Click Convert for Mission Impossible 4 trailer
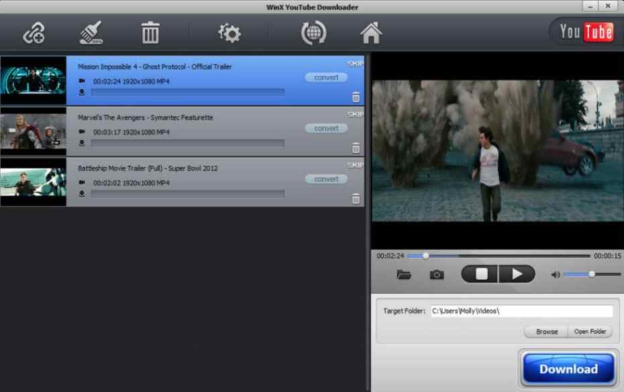 [x=326, y=78]
